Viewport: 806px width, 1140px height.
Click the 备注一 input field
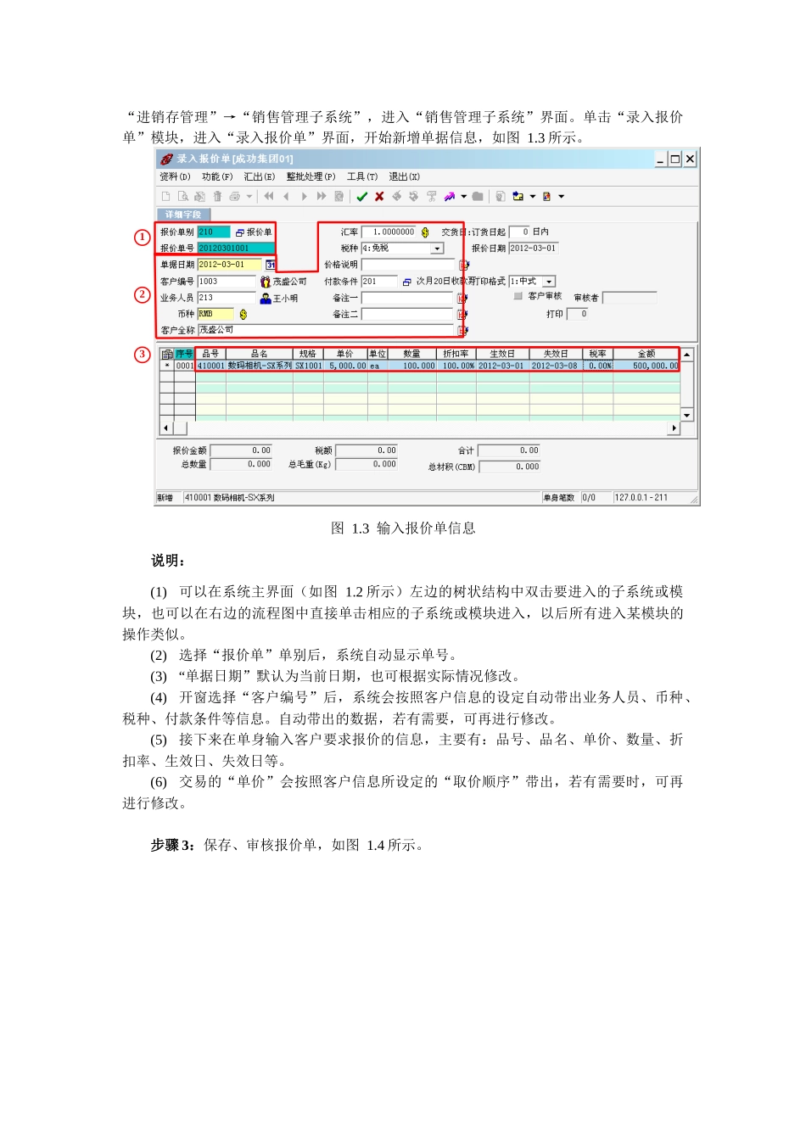click(409, 298)
